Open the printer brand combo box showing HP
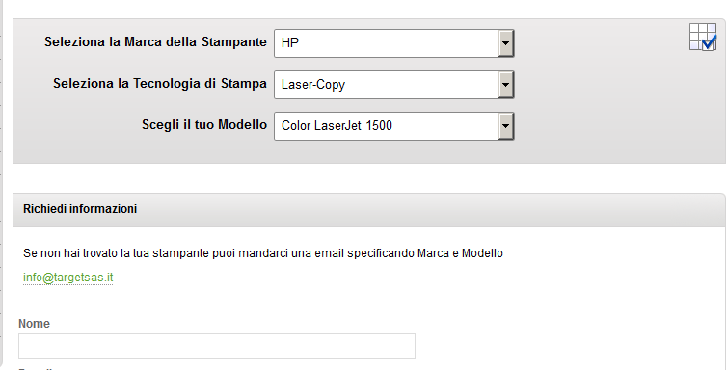 click(394, 43)
